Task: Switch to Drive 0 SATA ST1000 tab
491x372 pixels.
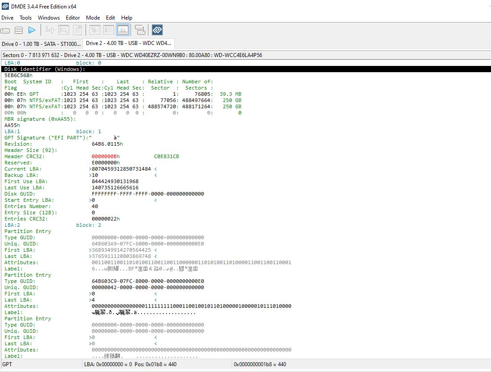Action: pyautogui.click(x=41, y=44)
